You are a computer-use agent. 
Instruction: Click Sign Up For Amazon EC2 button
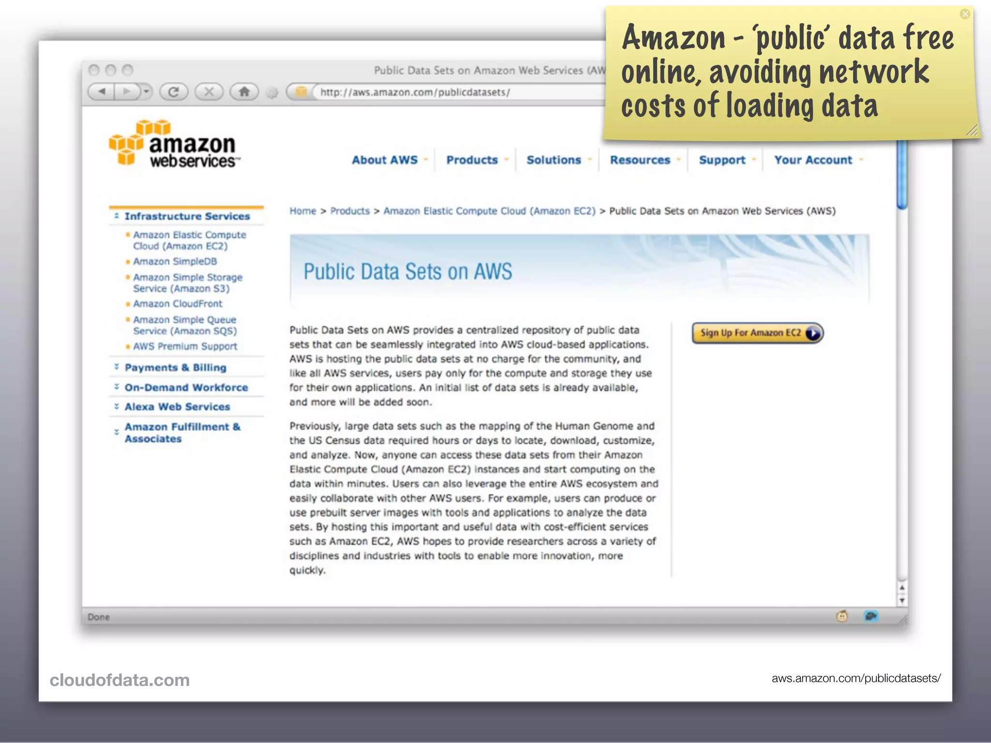(x=757, y=333)
